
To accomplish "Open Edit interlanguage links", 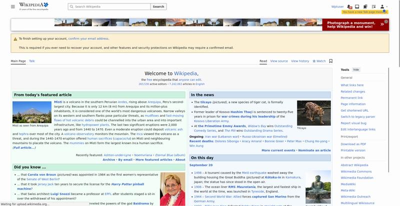I will tap(358, 129).
